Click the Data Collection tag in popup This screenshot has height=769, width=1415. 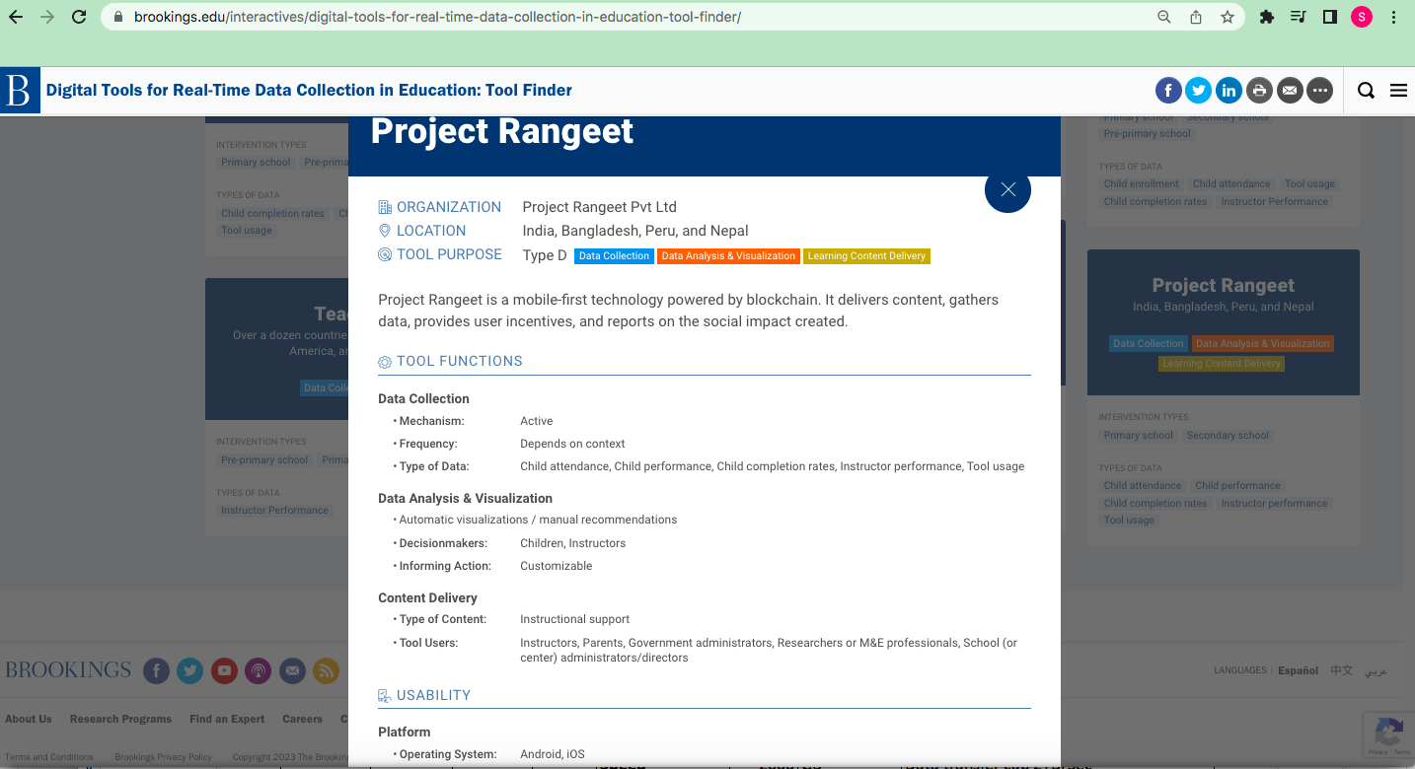click(x=614, y=256)
